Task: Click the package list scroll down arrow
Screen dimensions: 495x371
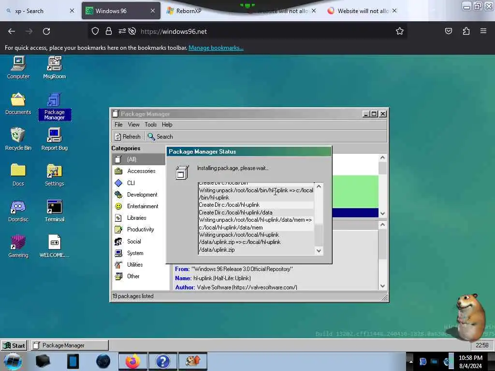Action: 383,214
